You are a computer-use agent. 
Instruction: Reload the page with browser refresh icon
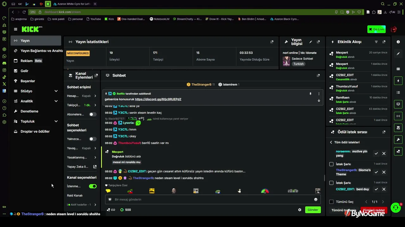(x=24, y=12)
